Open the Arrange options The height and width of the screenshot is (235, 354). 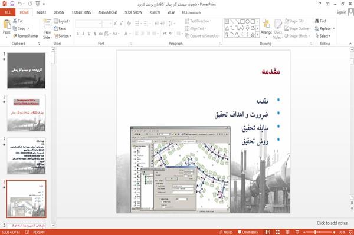[266, 28]
